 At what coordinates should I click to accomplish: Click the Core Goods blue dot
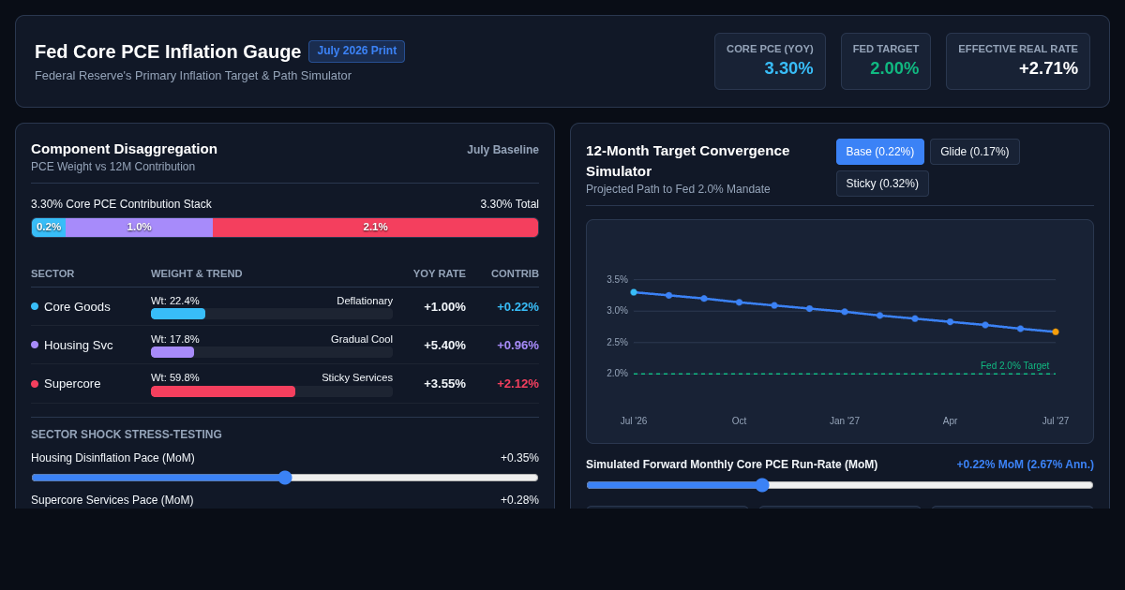(x=35, y=306)
